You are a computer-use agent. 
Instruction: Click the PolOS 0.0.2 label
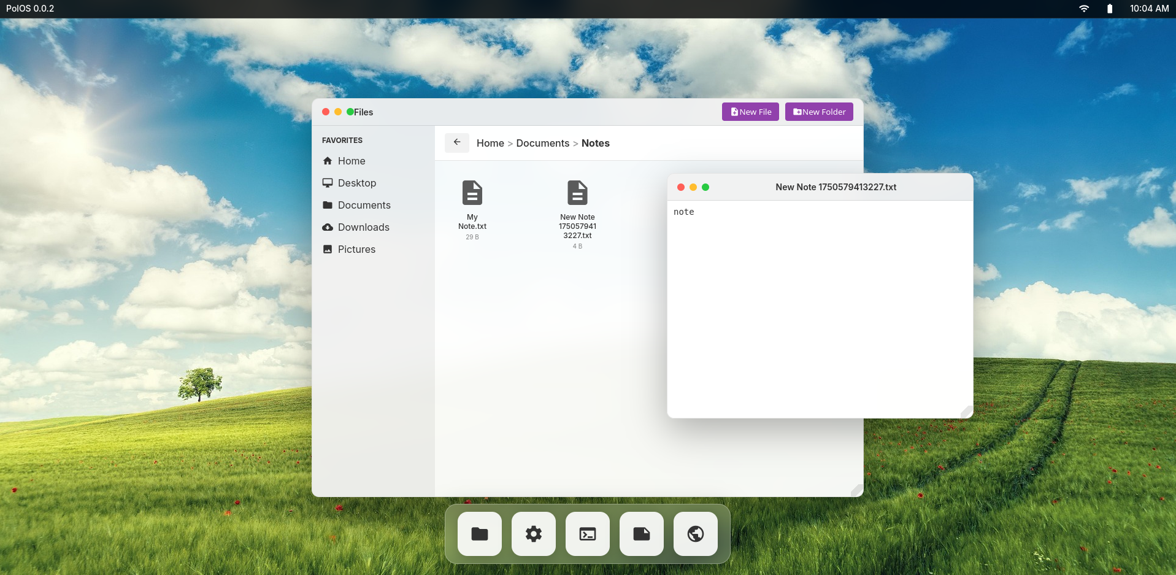[x=30, y=9]
